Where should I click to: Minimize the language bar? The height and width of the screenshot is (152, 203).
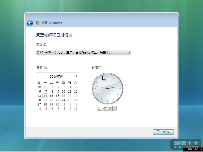click(201, 147)
